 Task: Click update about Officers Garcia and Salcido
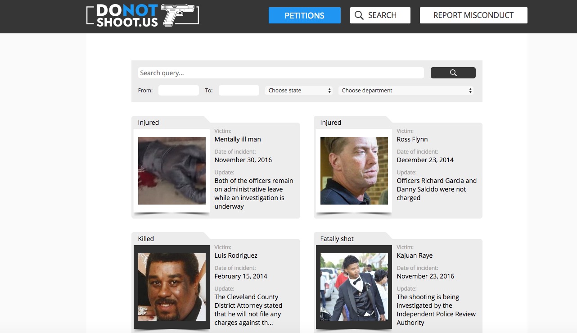pos(437,189)
